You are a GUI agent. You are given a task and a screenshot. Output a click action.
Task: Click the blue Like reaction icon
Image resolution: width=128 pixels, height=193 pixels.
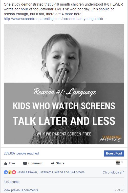(x=6, y=172)
